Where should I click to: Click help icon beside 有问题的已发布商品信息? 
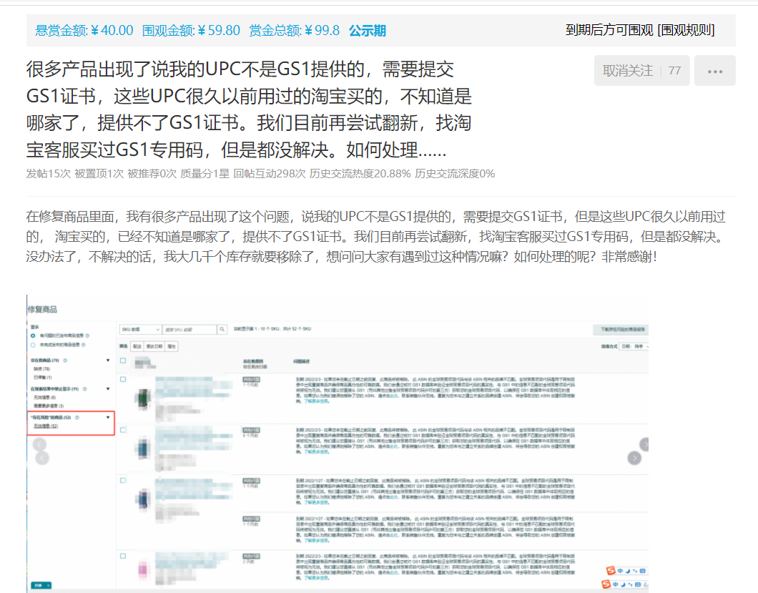click(87, 335)
